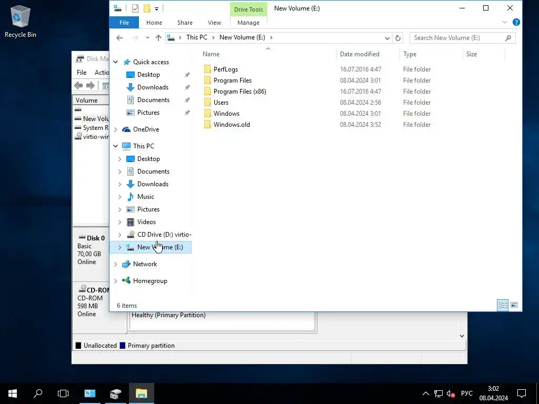The image size is (539, 404).
Task: Click This PC in the address bar
Action: click(x=197, y=37)
